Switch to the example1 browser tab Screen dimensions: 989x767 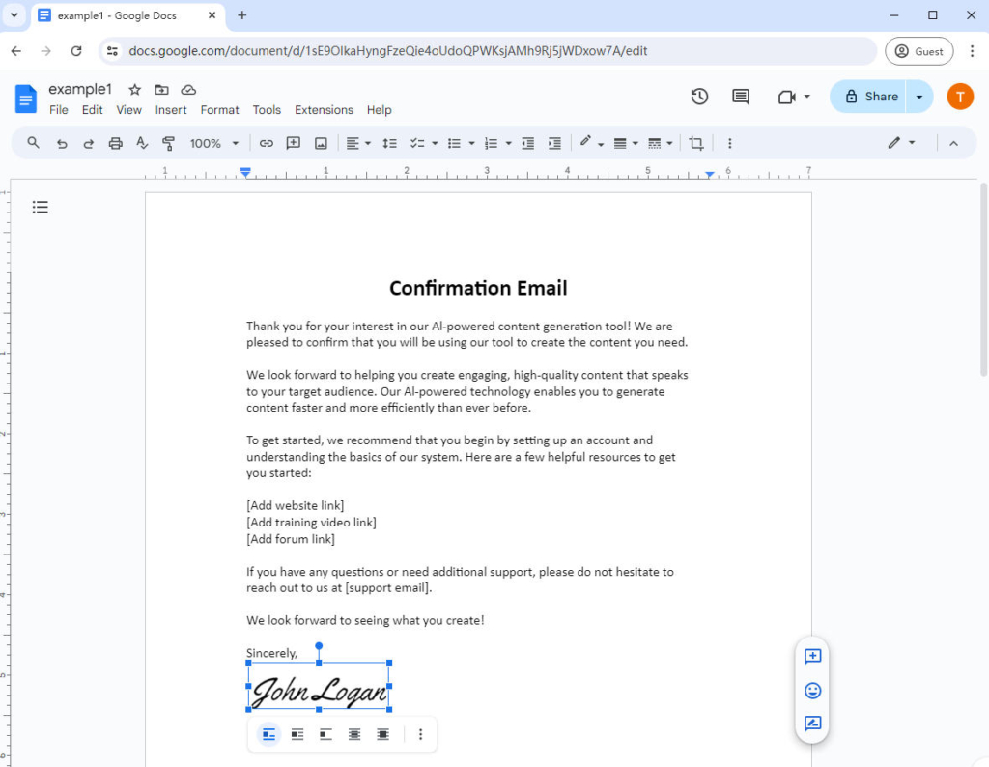116,15
